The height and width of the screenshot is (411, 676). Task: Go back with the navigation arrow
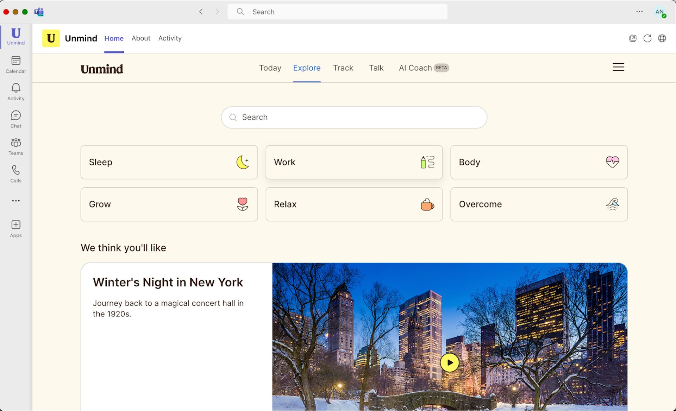pyautogui.click(x=201, y=12)
